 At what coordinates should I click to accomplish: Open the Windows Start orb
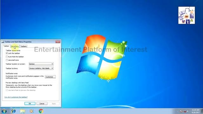tap(4, 111)
